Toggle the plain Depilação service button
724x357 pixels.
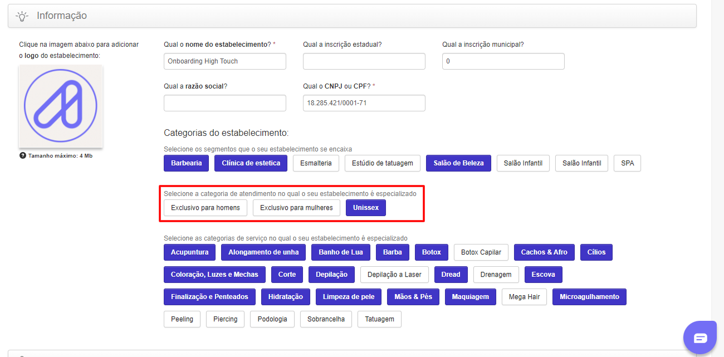click(331, 275)
